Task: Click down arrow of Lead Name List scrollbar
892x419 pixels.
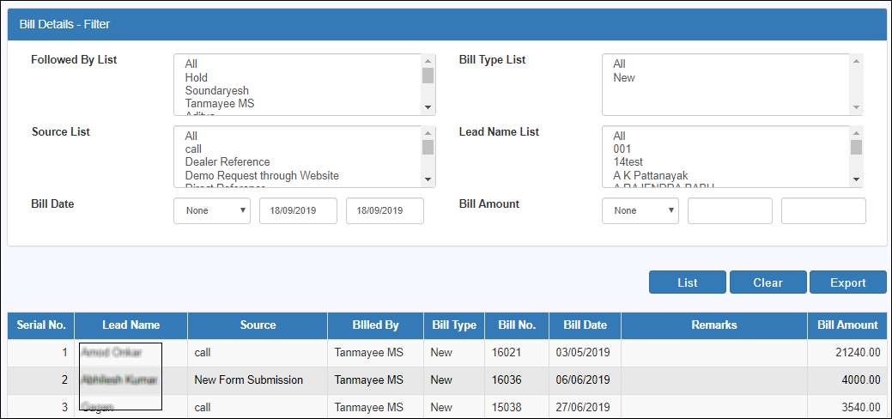Action: (856, 180)
